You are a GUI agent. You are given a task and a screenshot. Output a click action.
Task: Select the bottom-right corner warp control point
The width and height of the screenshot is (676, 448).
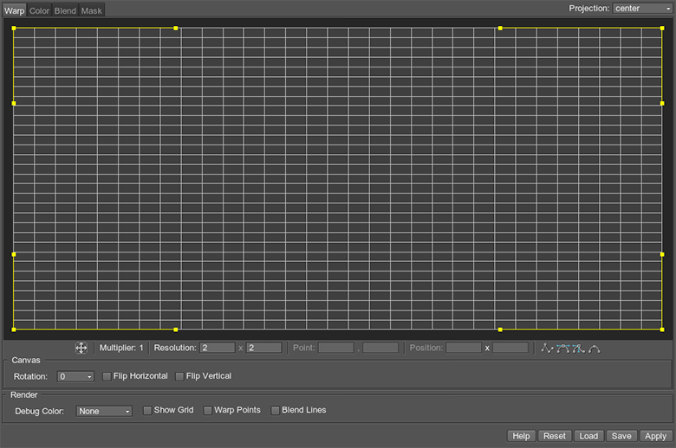coord(662,330)
